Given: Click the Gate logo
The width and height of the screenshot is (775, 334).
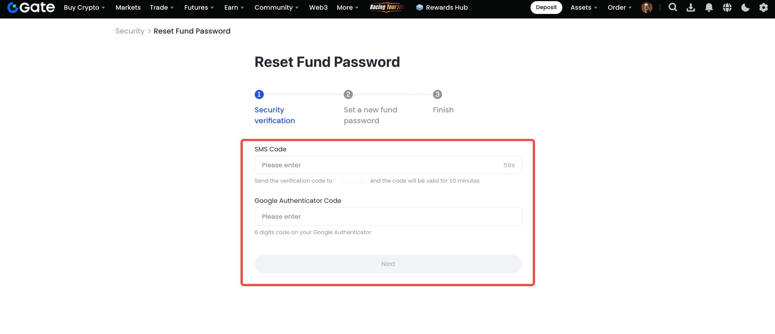Looking at the screenshot, I should tap(31, 7).
